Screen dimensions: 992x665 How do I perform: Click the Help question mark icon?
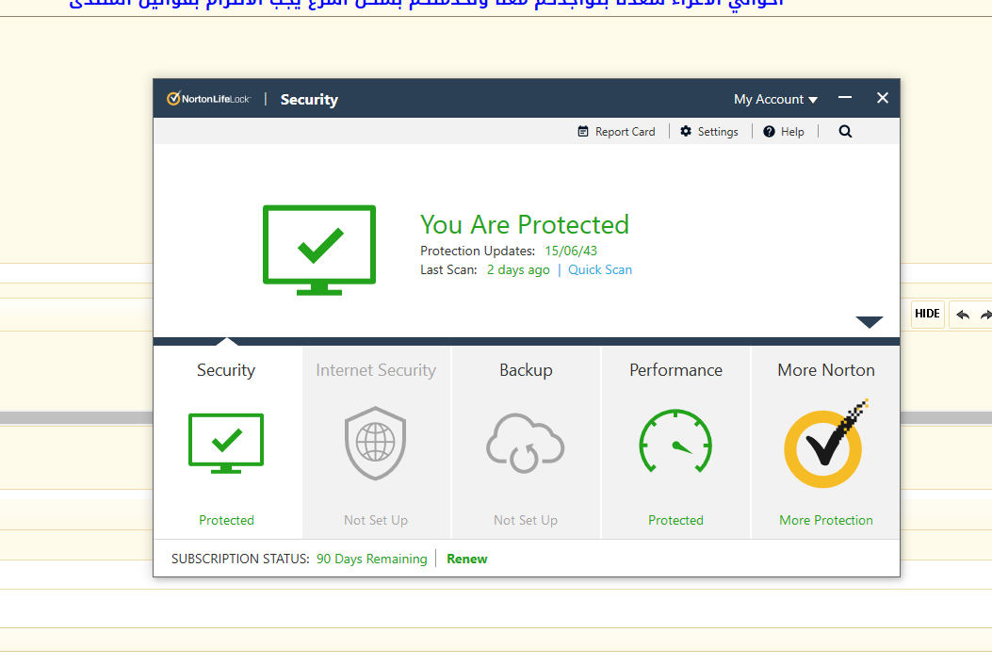click(x=769, y=132)
